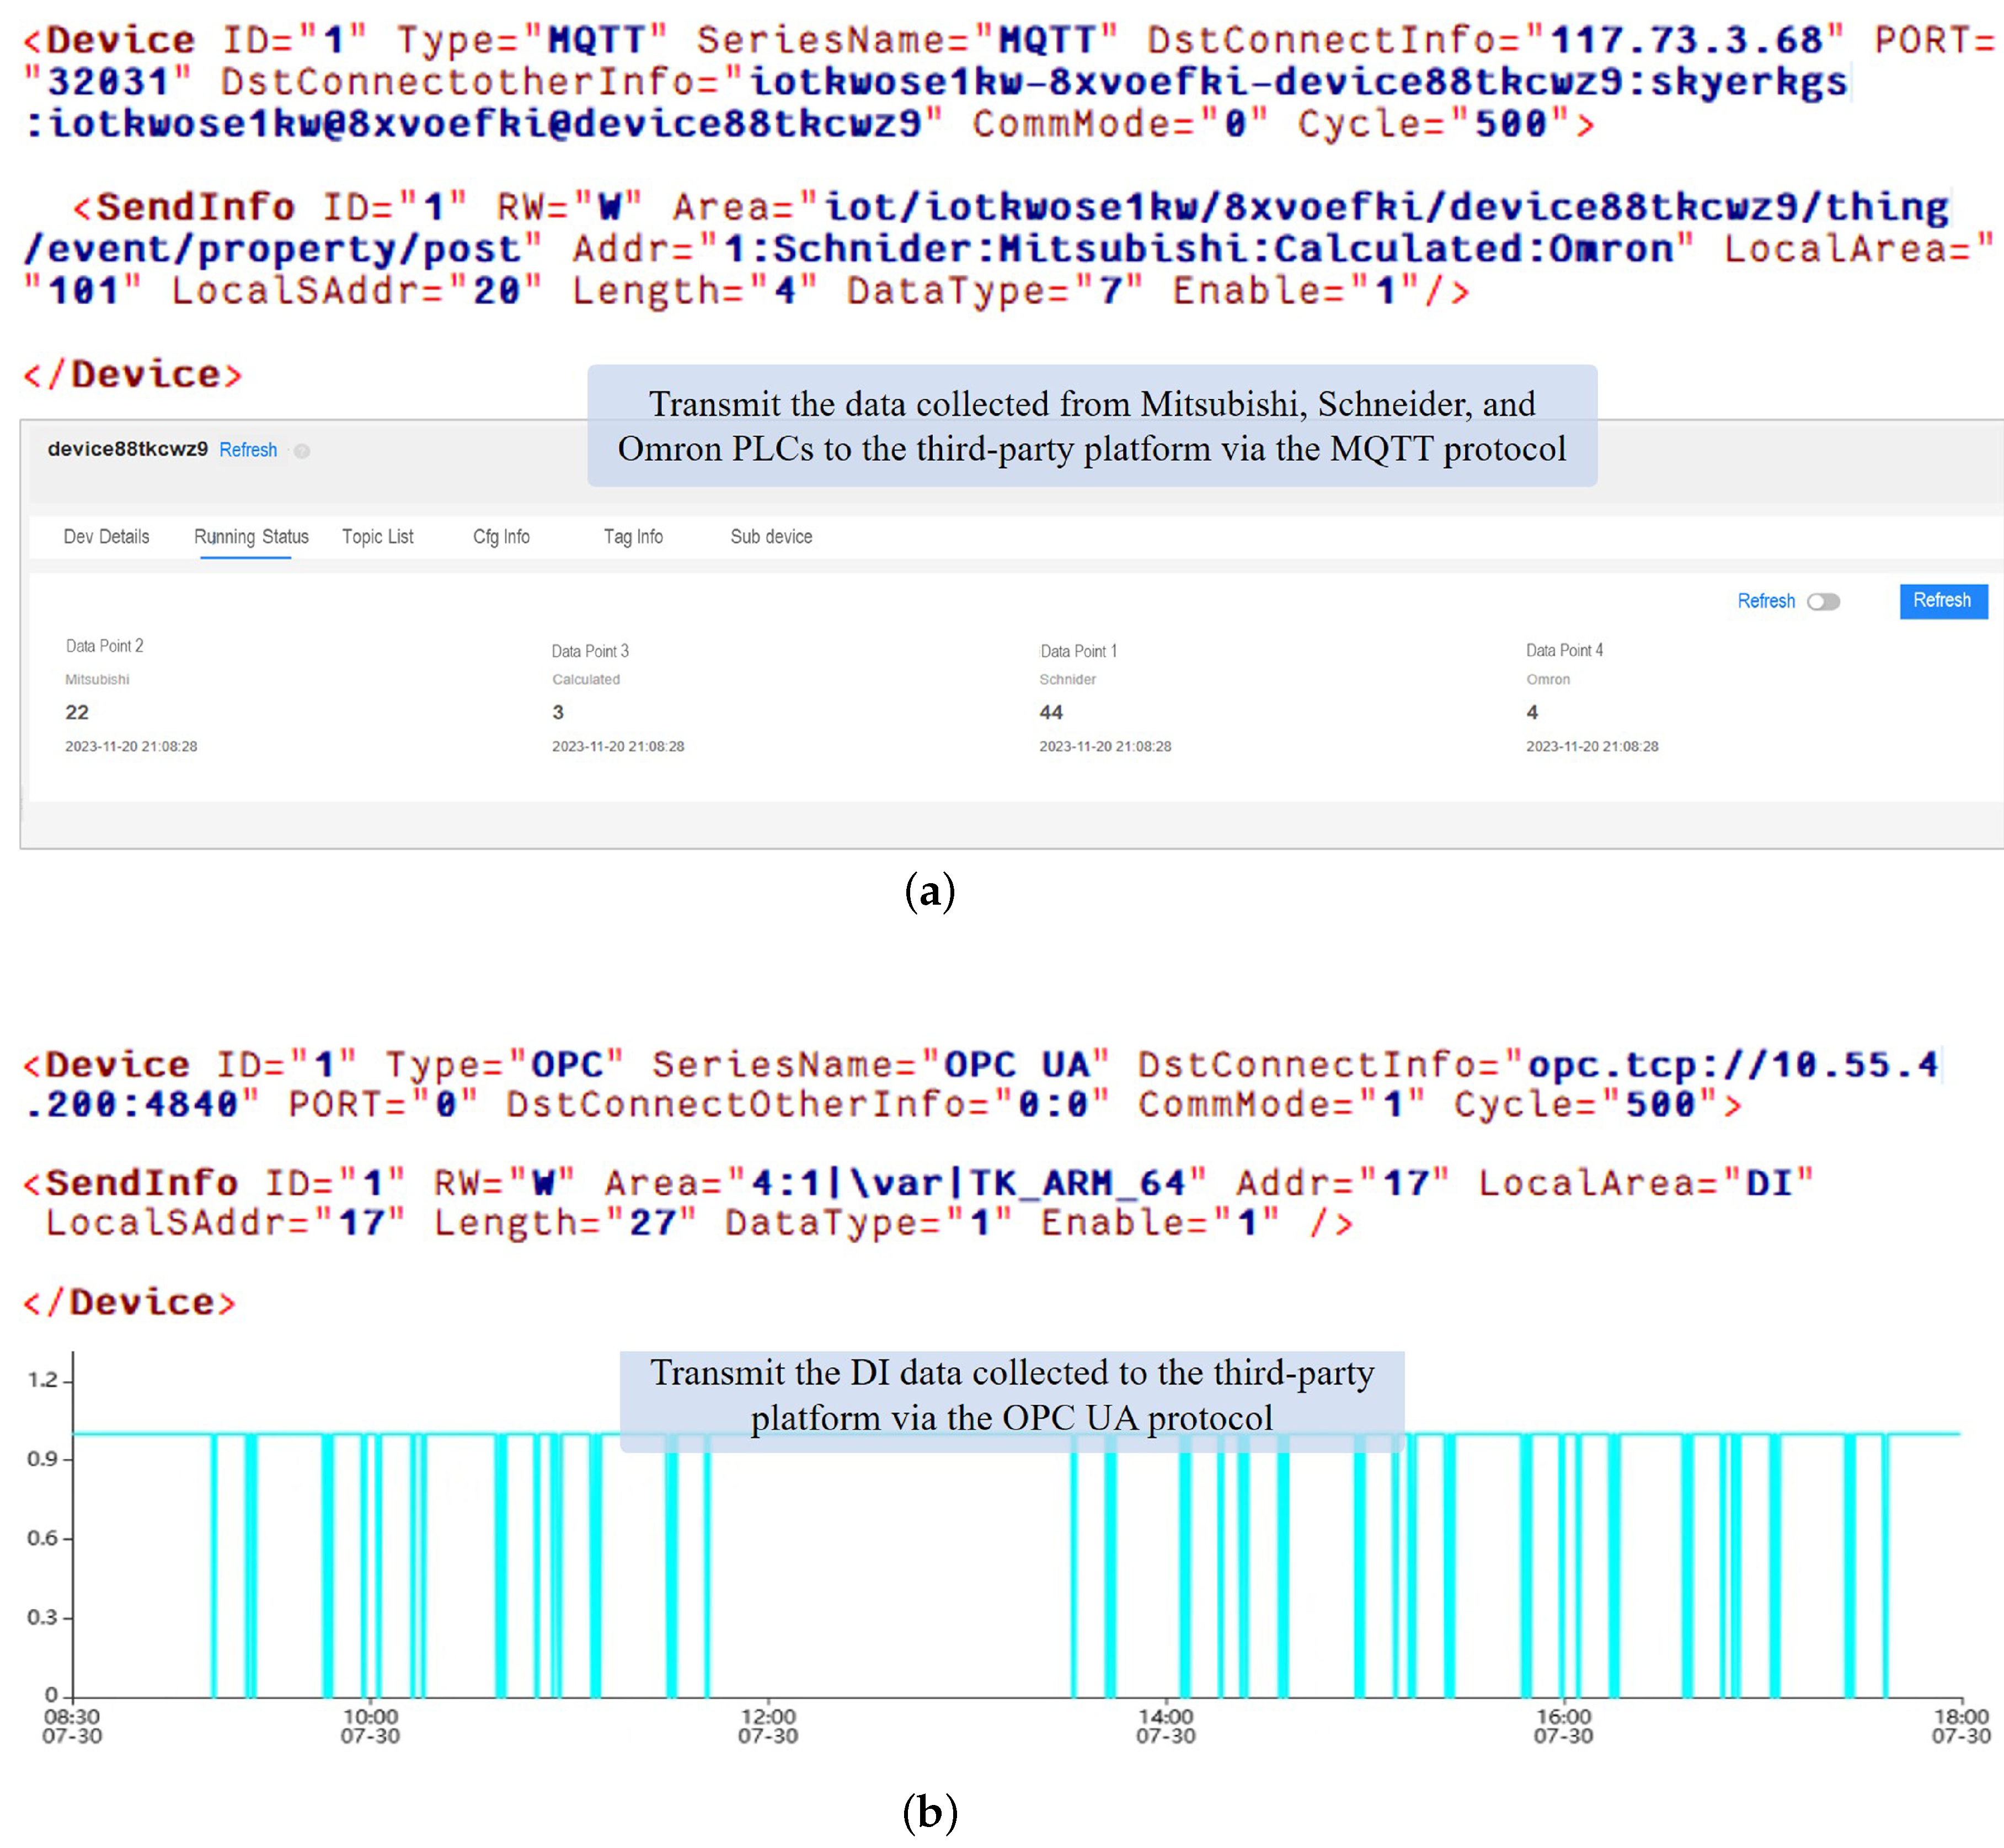Open the Sub device tab

click(x=771, y=537)
